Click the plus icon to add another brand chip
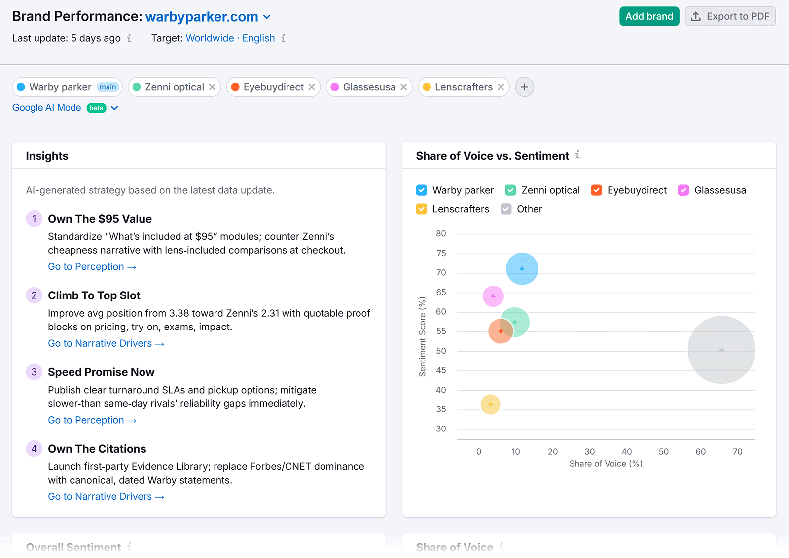Screen dimensions: 789x558 (x=524, y=87)
